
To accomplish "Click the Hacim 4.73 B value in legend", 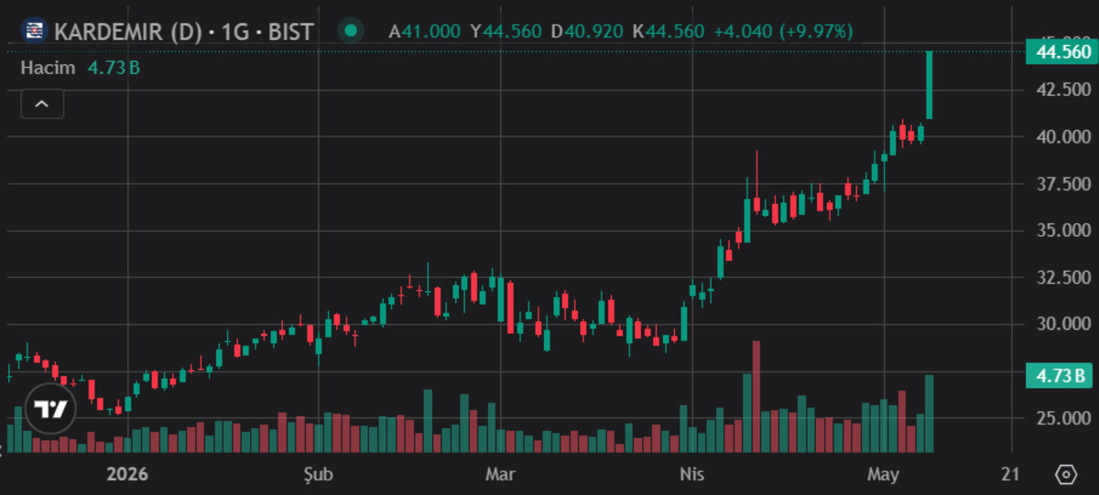I will [x=114, y=67].
